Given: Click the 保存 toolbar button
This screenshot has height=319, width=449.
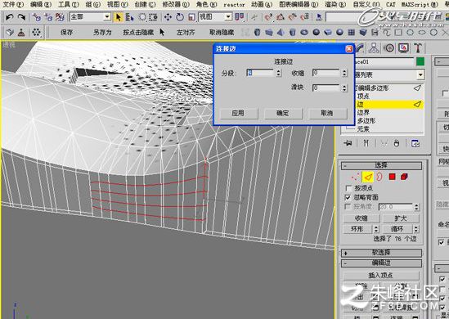Looking at the screenshot, I should tap(67, 33).
